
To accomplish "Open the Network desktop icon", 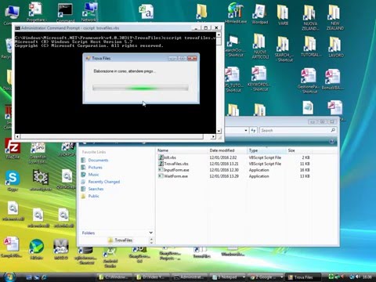I will point(89,12).
